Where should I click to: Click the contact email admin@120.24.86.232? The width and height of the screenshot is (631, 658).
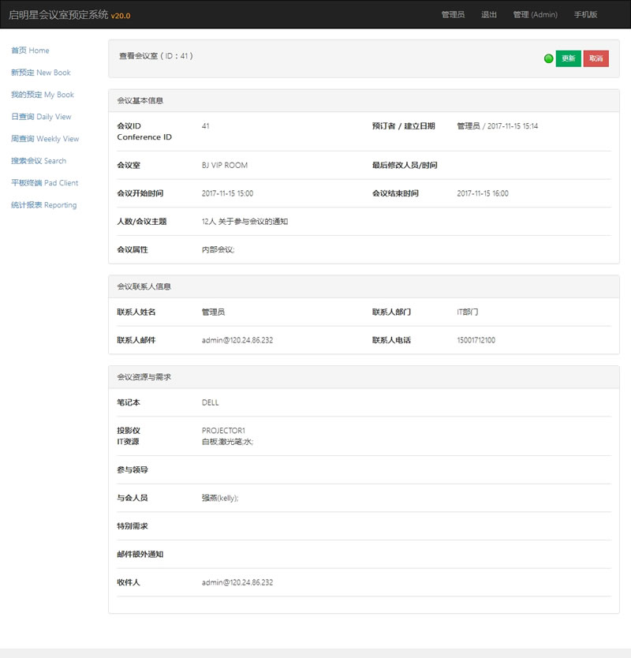[x=237, y=339]
